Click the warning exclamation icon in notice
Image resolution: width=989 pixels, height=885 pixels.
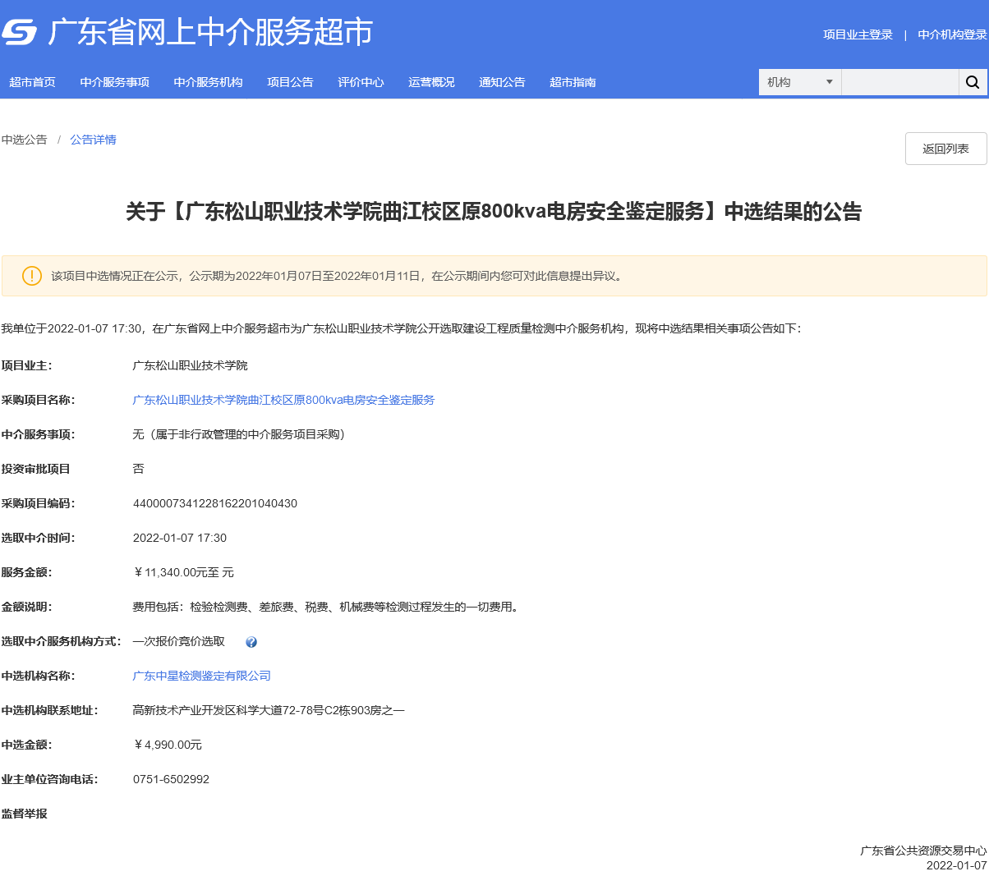tap(32, 276)
